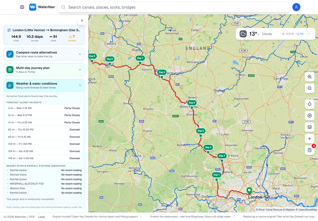Focus the search canals and places field
Image resolution: width=318 pixels, height=221 pixels.
coord(174,7)
